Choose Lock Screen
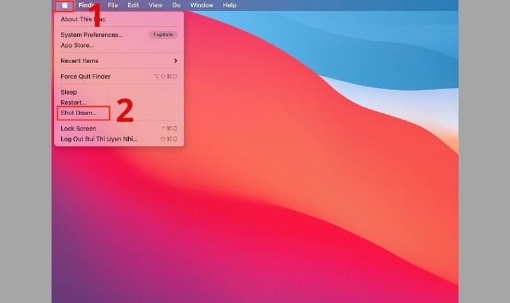 78,129
